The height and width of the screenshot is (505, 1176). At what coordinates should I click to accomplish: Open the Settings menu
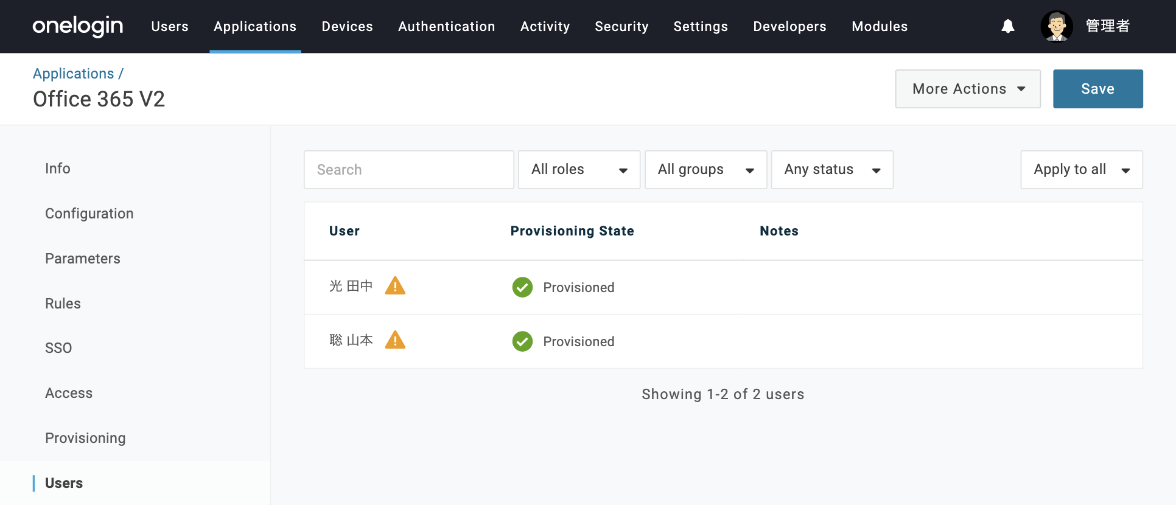(x=701, y=26)
